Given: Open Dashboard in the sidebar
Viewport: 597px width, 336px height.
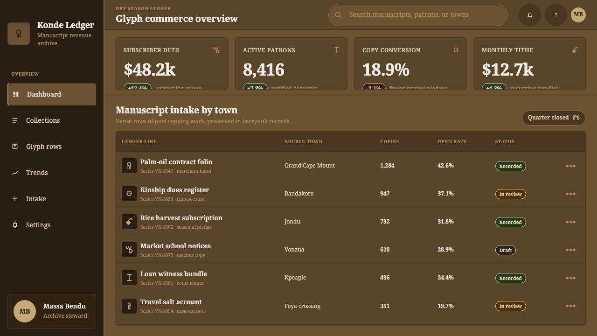Looking at the screenshot, I should point(52,94).
